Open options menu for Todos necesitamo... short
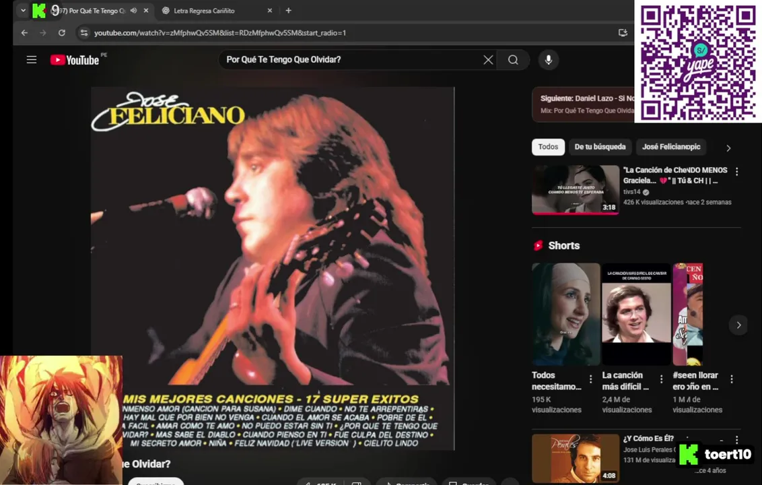 [590, 379]
